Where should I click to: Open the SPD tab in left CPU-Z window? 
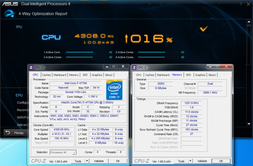pyautogui.click(x=85, y=75)
